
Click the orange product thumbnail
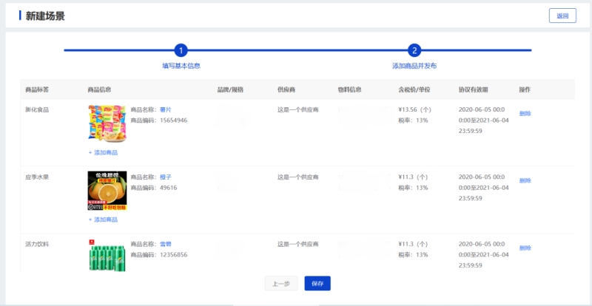107,191
